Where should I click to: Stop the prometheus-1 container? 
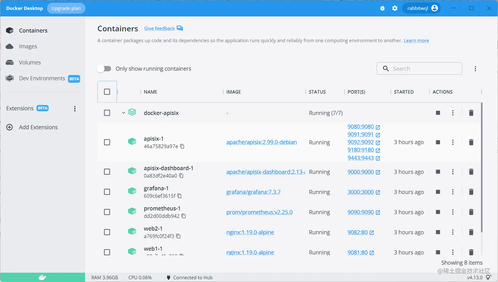[x=438, y=212]
